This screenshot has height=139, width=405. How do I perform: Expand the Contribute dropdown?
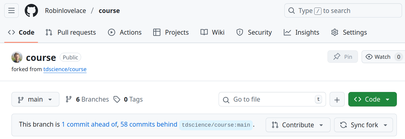click(x=298, y=125)
